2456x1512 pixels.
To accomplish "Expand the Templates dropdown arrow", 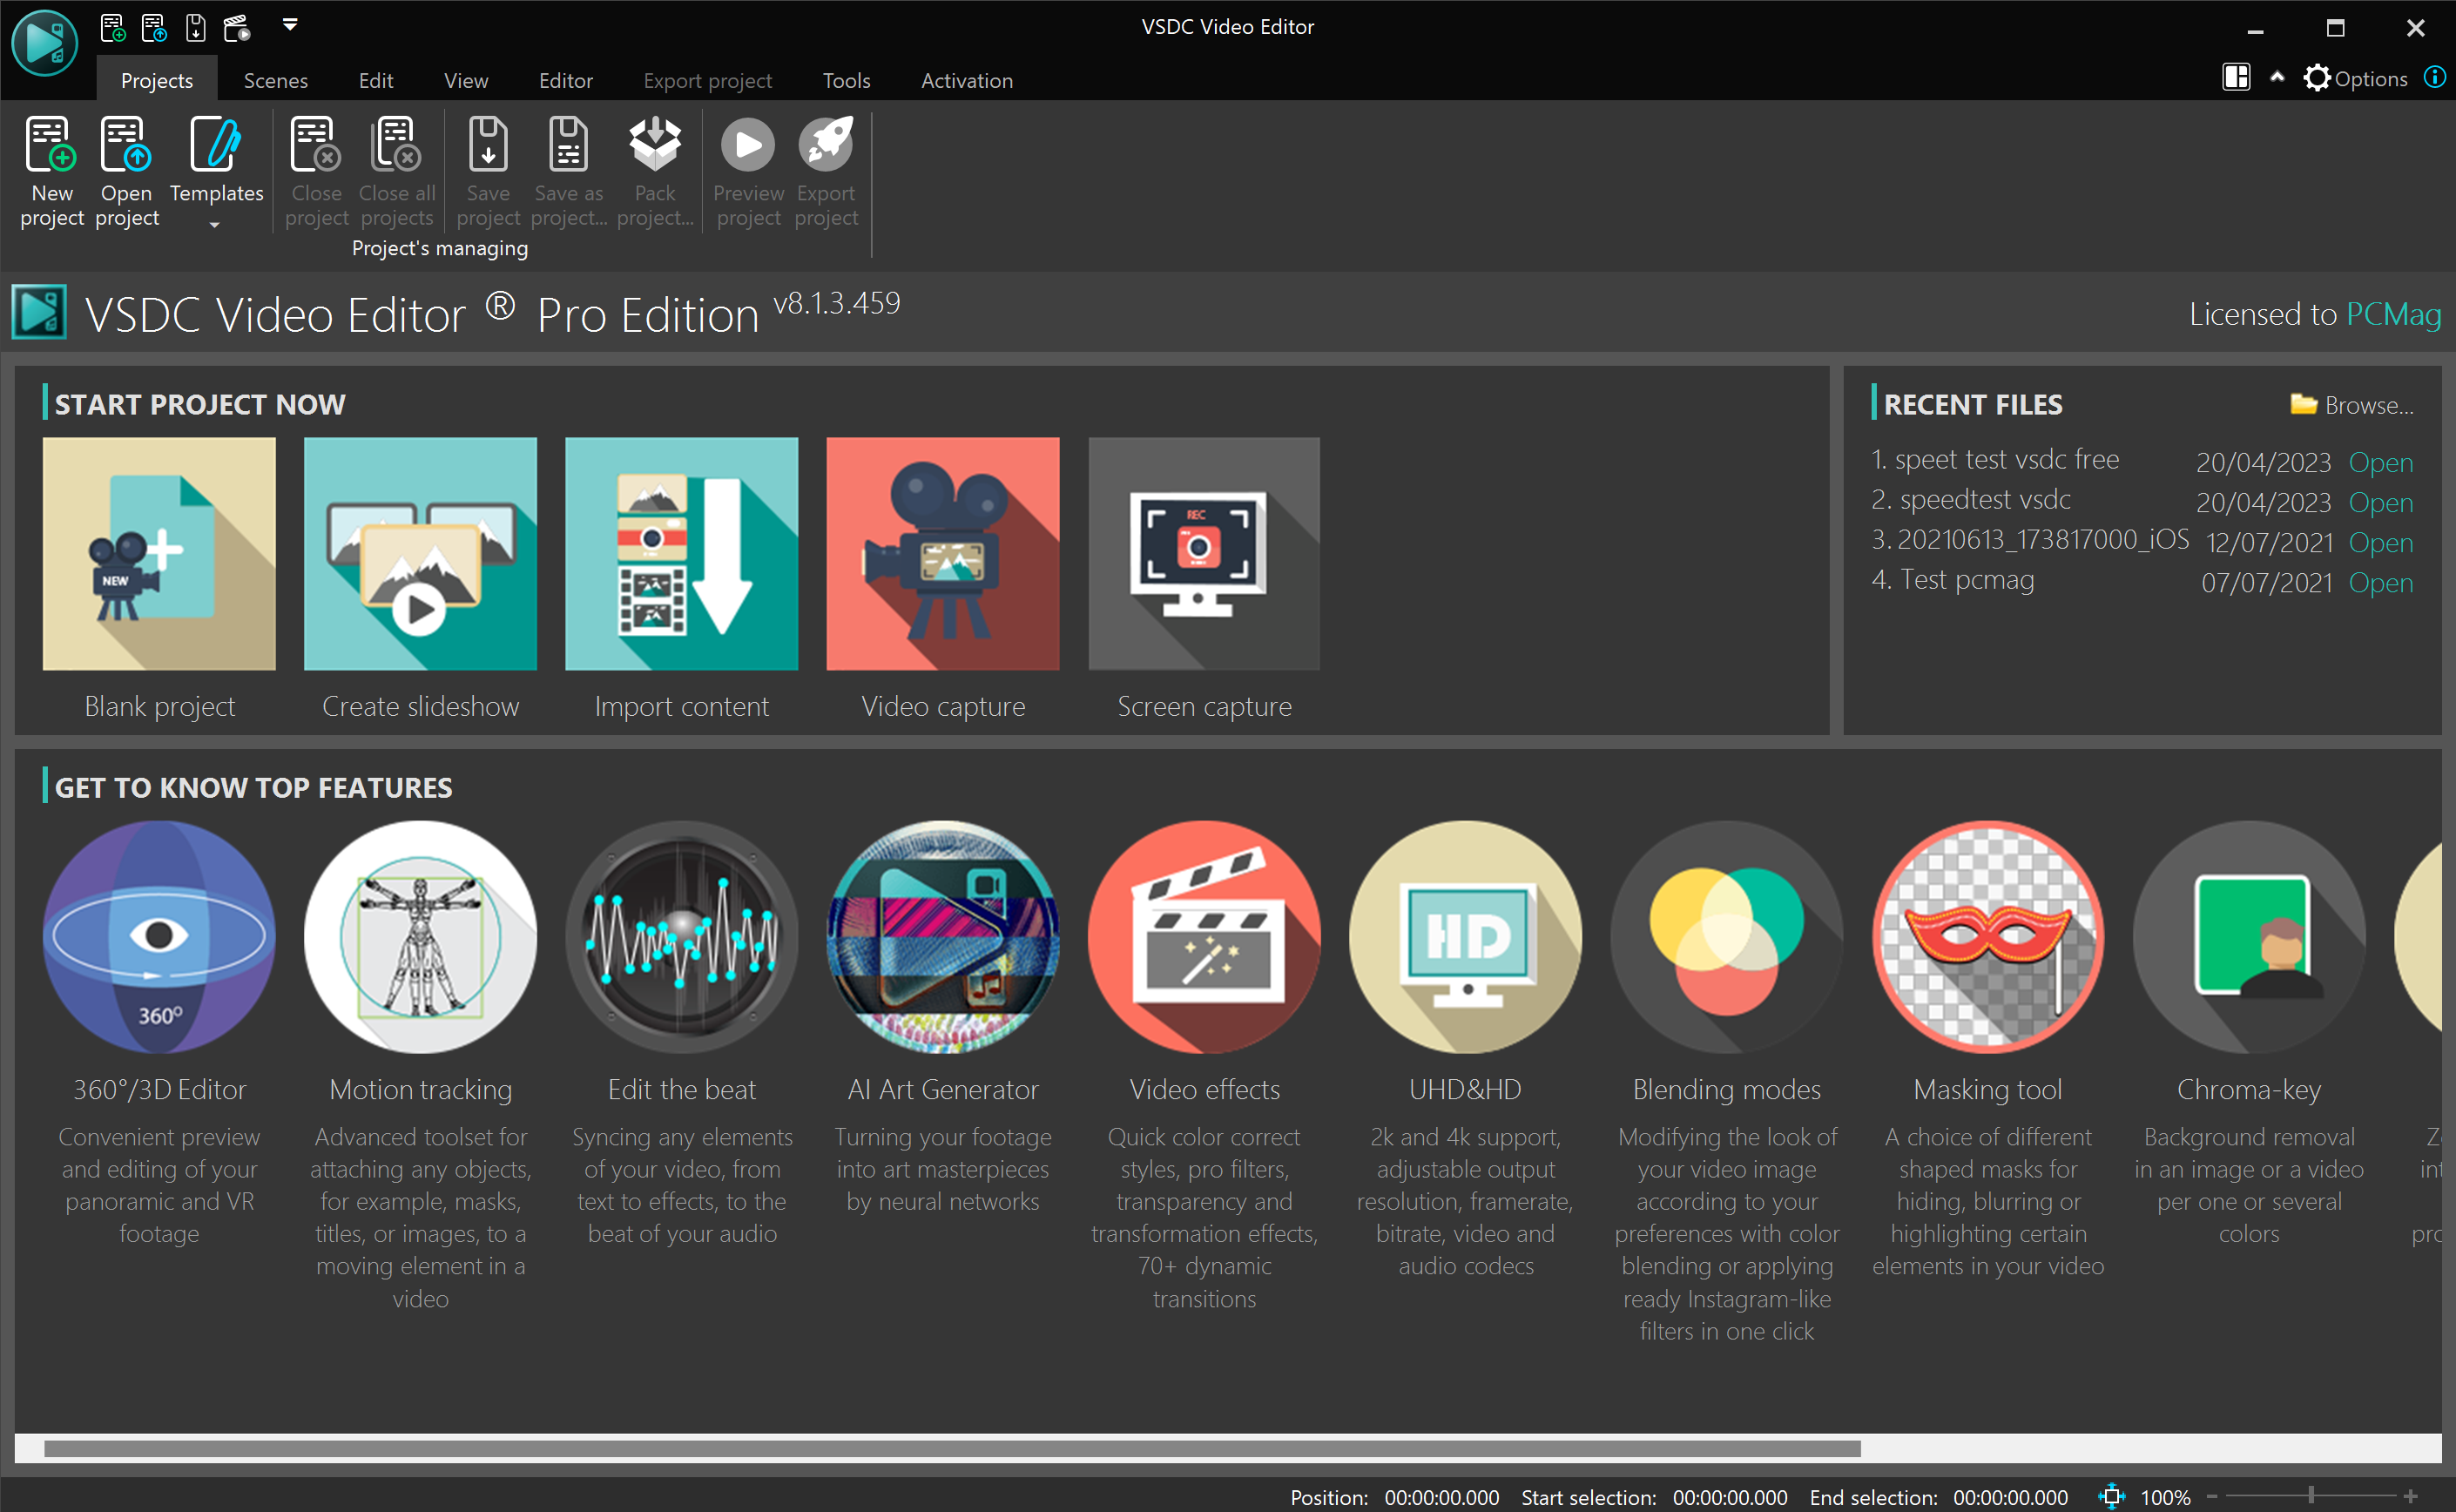I will [x=214, y=226].
